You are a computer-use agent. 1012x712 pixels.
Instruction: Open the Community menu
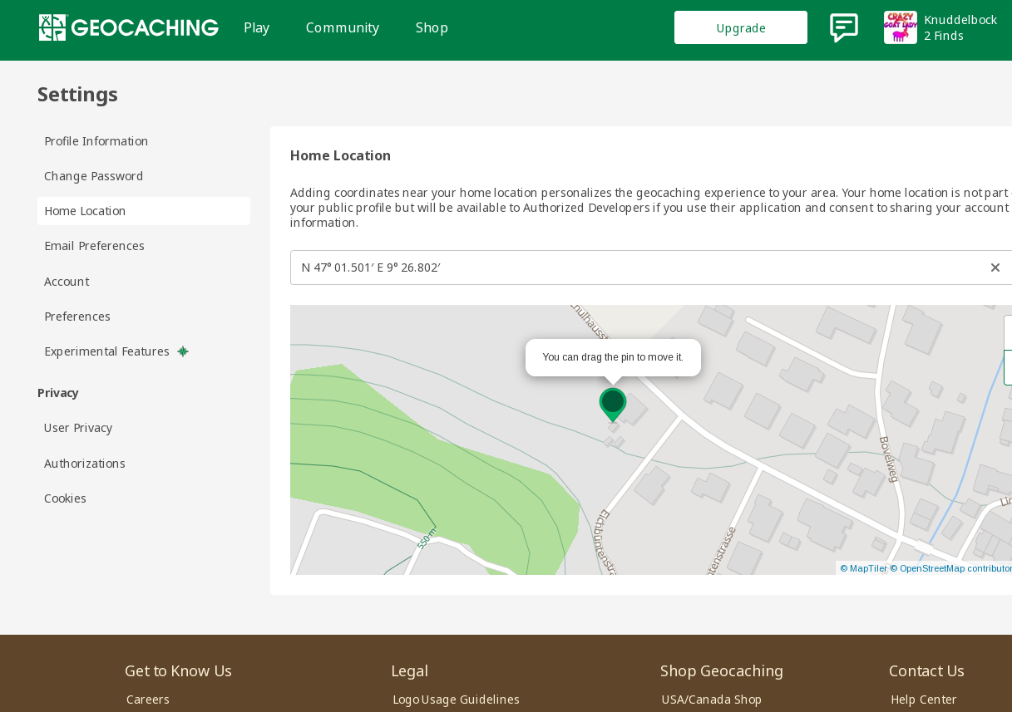click(342, 27)
